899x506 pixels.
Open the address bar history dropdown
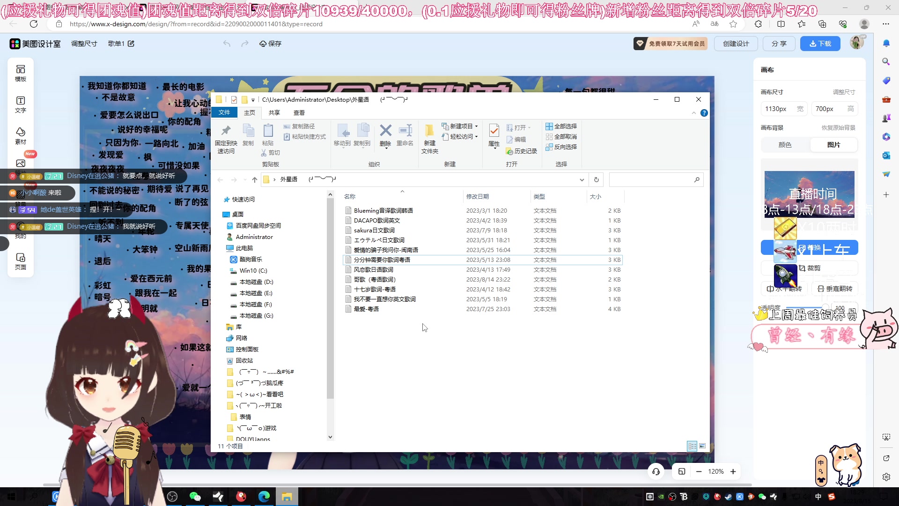point(582,179)
